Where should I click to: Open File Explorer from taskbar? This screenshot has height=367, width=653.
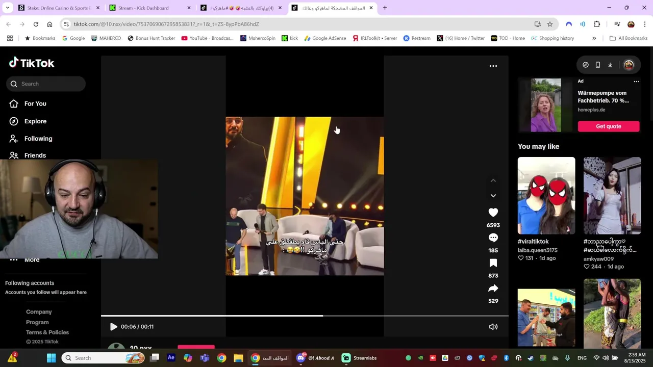[238, 358]
